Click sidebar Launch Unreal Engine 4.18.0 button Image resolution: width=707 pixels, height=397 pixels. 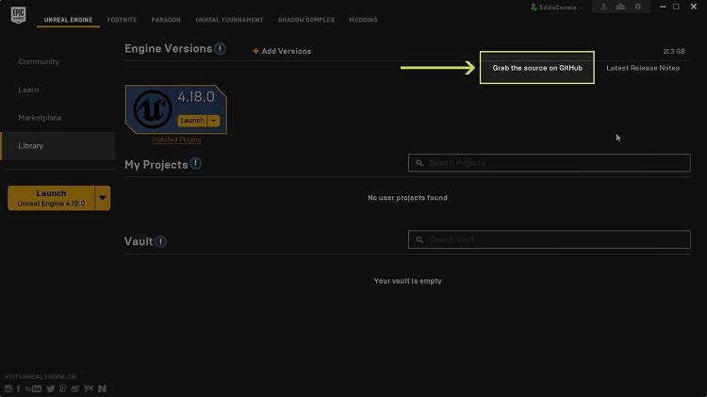click(52, 198)
